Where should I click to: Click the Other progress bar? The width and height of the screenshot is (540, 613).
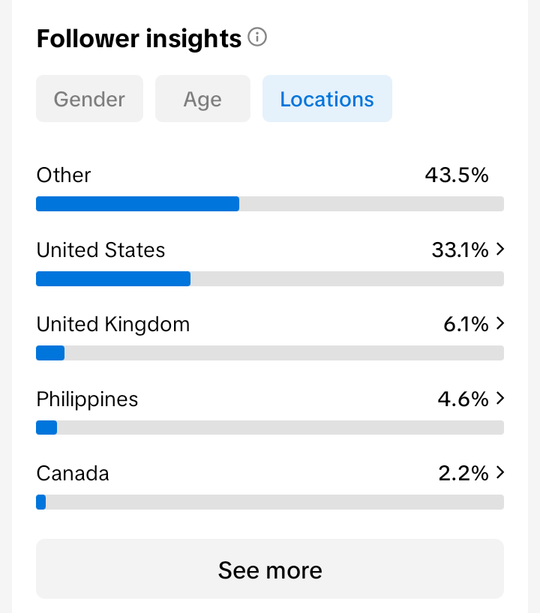(270, 204)
